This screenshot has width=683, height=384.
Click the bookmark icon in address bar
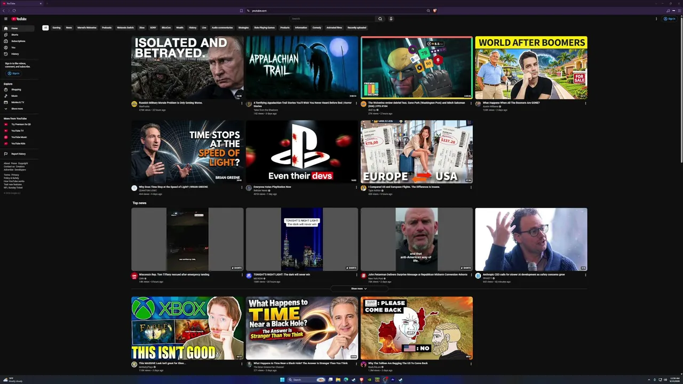(241, 11)
